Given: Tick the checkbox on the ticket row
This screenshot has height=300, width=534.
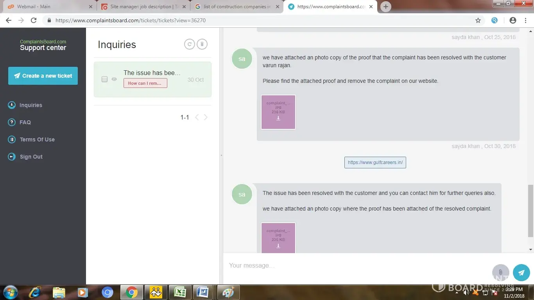Looking at the screenshot, I should pyautogui.click(x=104, y=79).
